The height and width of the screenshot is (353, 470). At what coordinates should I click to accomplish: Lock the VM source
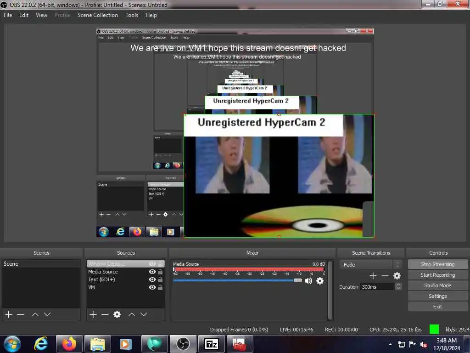(x=160, y=287)
